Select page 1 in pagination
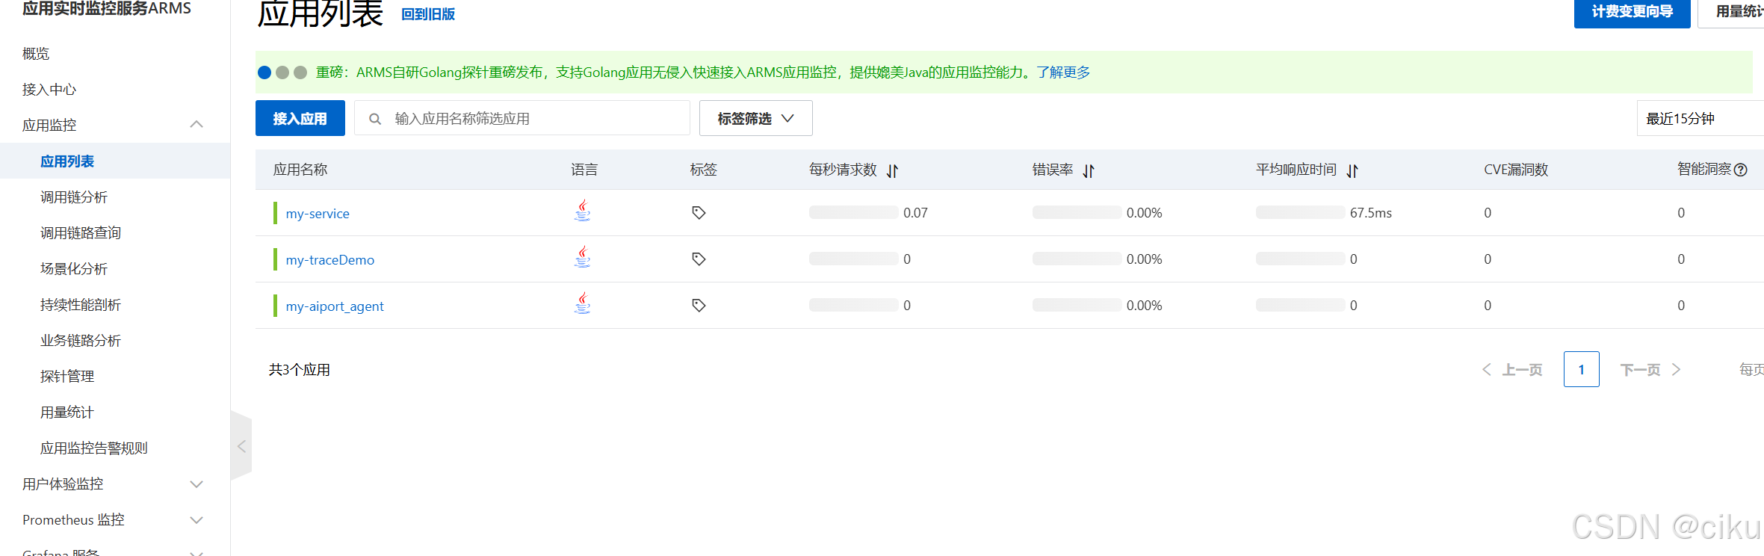This screenshot has height=556, width=1764. [x=1582, y=369]
